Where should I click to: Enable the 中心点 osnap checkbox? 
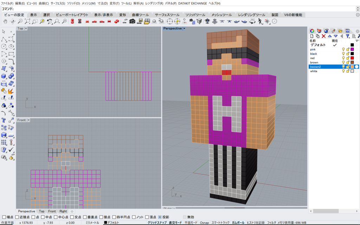(56, 217)
